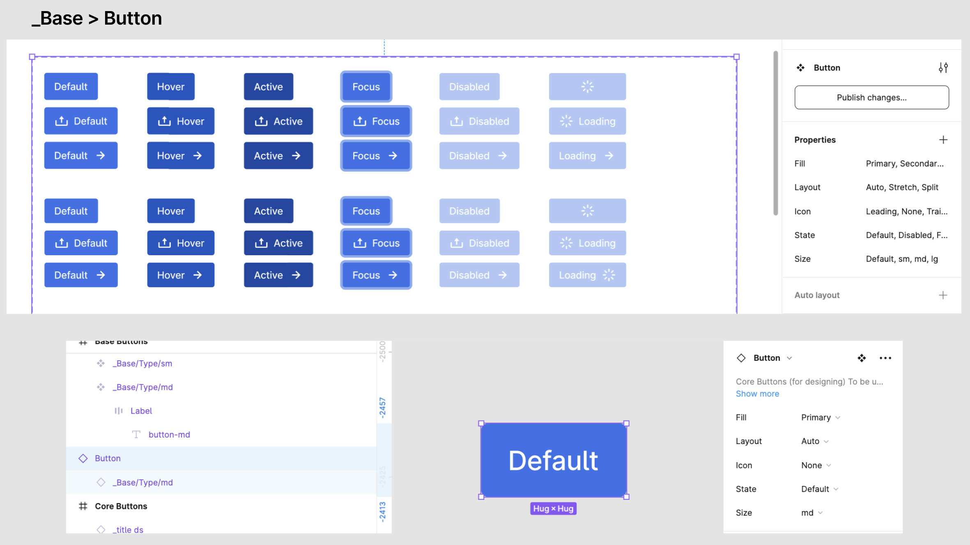Click the ellipsis menu icon on Button component
The image size is (970, 545).
coord(885,358)
